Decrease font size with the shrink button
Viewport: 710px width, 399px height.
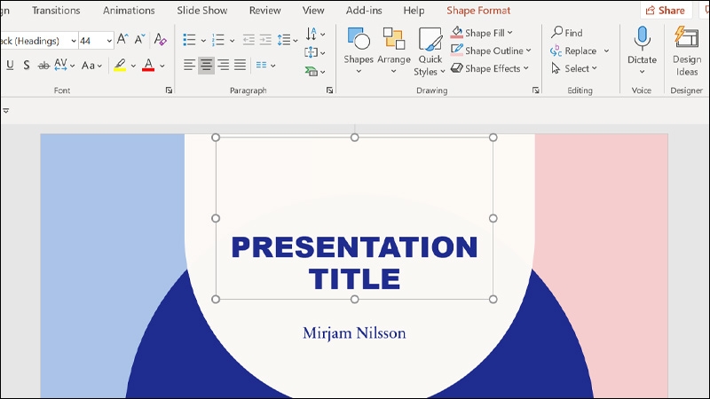tap(139, 39)
